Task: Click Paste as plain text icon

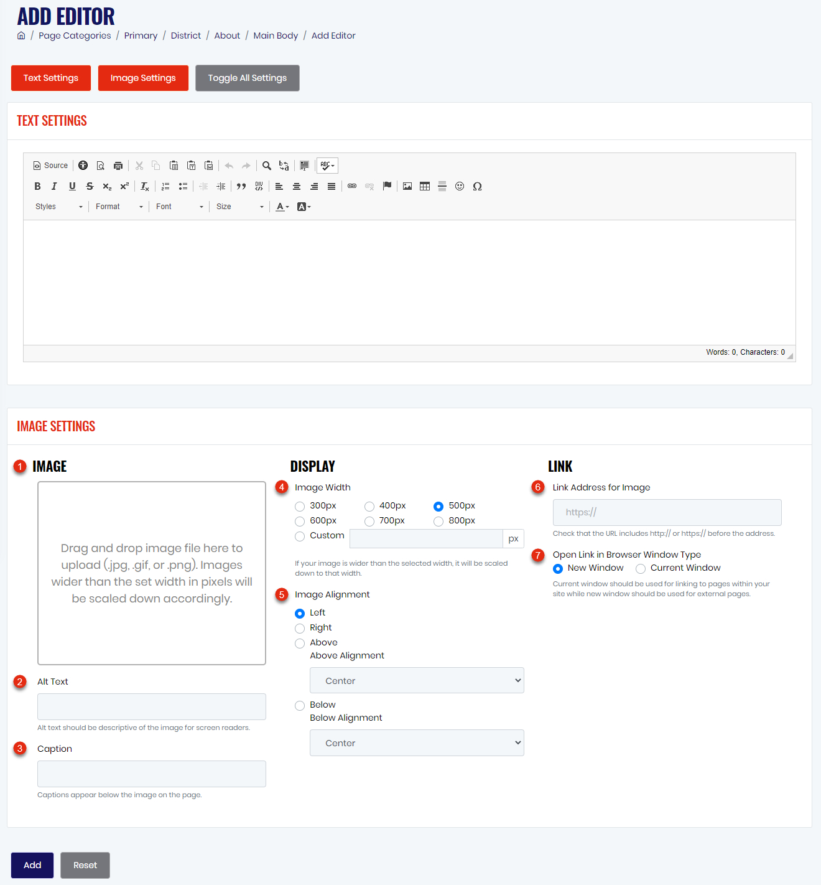Action: point(191,166)
